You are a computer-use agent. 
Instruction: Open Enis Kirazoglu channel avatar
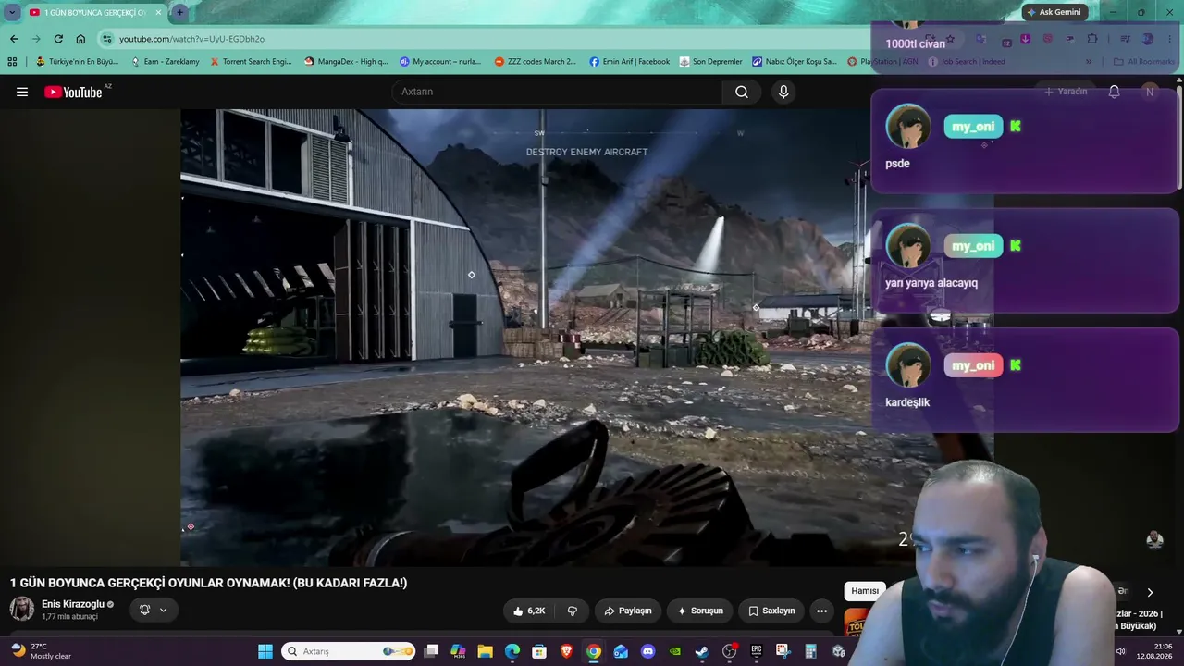[x=22, y=609]
